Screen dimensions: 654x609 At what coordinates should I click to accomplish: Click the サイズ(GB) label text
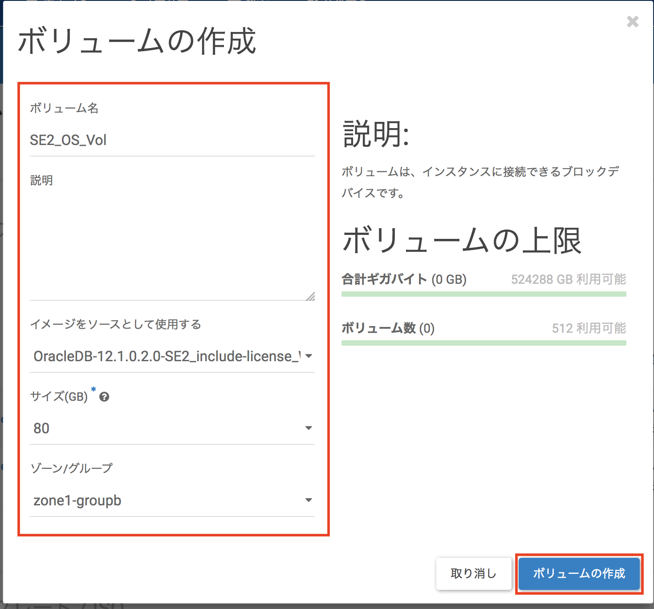[x=59, y=396]
